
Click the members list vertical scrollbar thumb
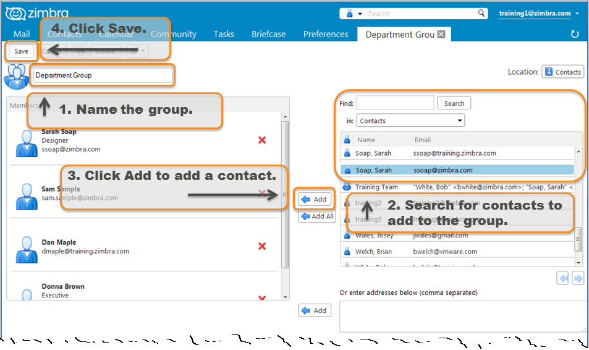coord(285,194)
